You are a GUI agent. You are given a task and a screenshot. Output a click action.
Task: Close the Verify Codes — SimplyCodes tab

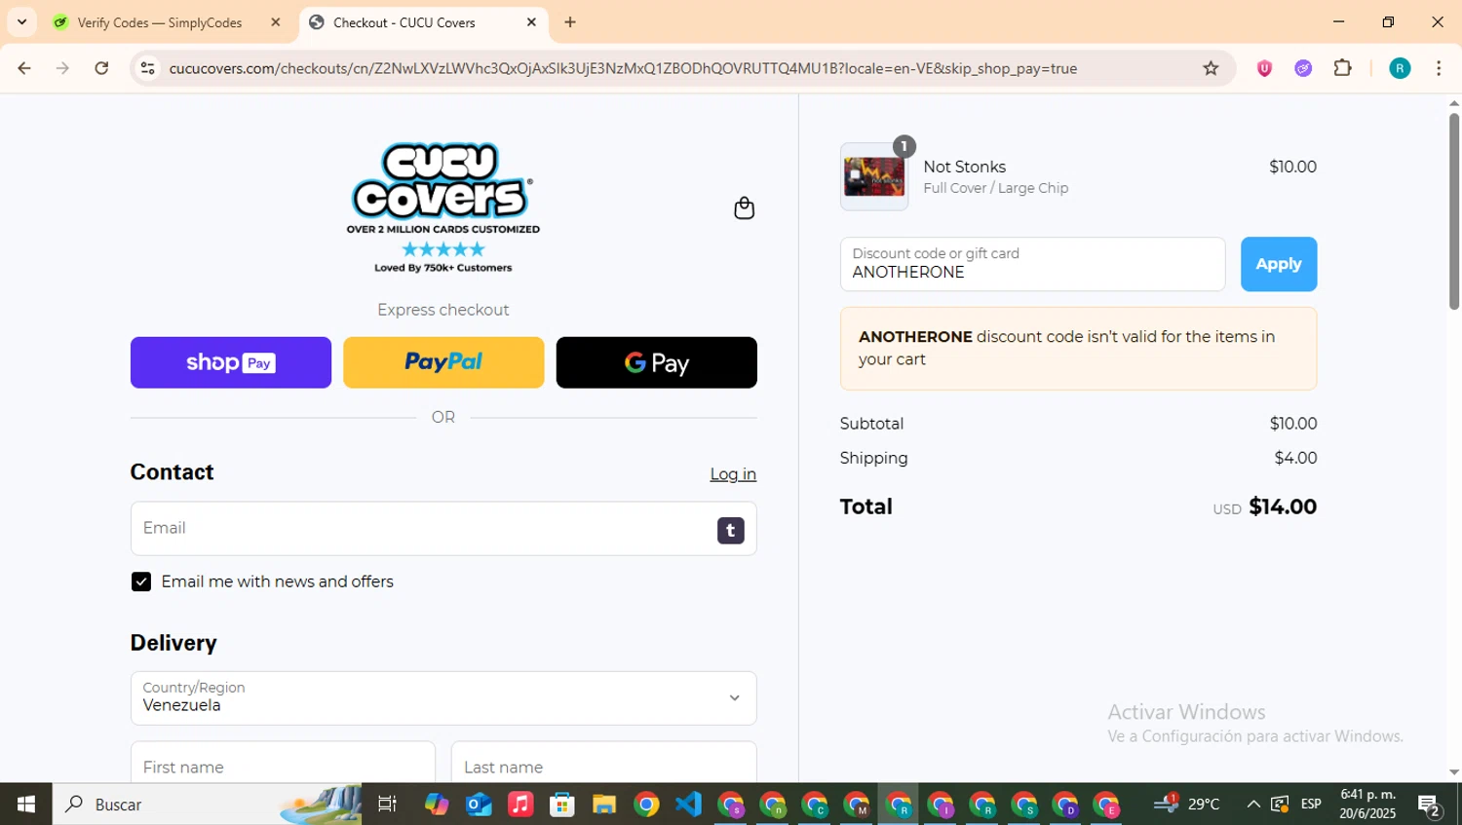pyautogui.click(x=275, y=22)
